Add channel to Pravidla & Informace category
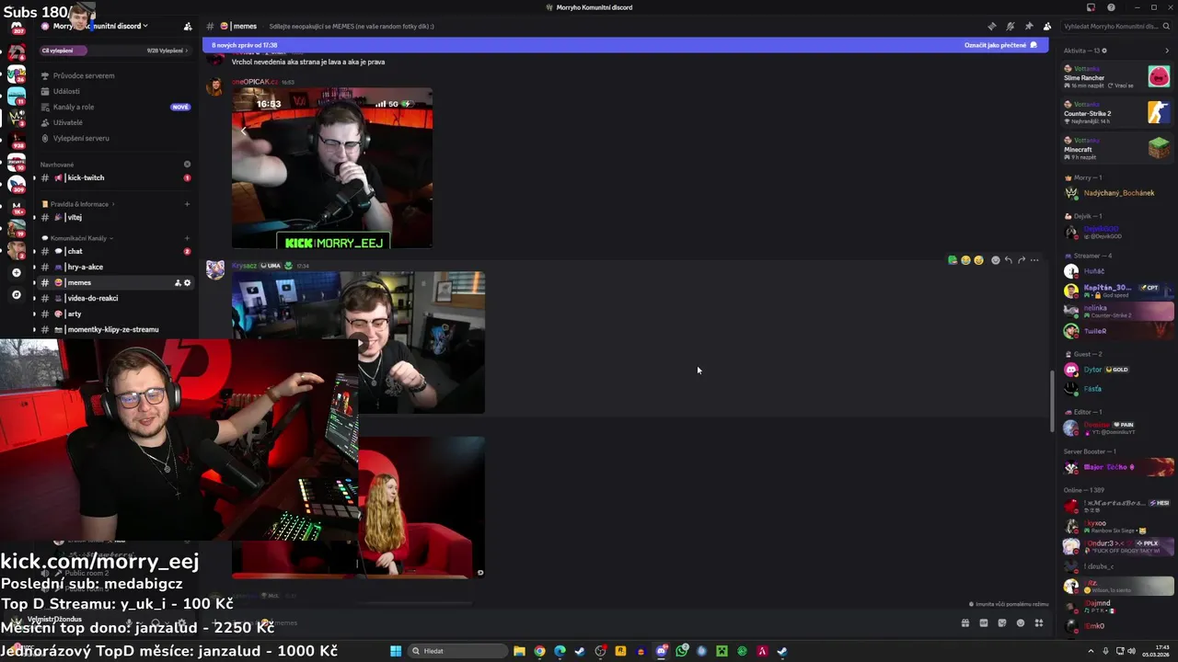Image resolution: width=1178 pixels, height=662 pixels. [187, 204]
